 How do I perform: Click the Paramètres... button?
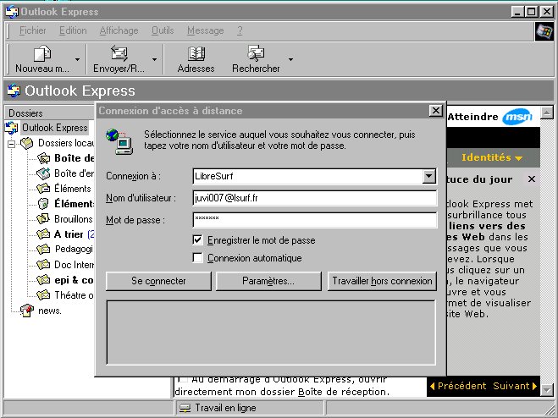click(x=268, y=281)
